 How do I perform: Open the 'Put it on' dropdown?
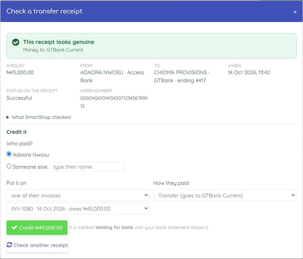pyautogui.click(x=78, y=195)
